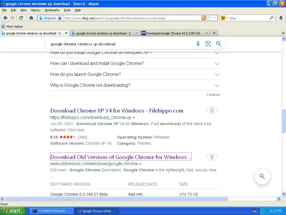Open the Help menu
This screenshot has width=286, height=215.
pos(78,10)
